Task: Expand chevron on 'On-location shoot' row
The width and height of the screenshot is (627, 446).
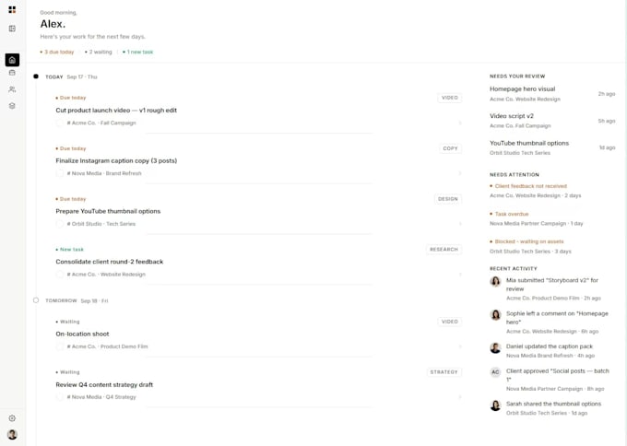Action: [x=460, y=346]
